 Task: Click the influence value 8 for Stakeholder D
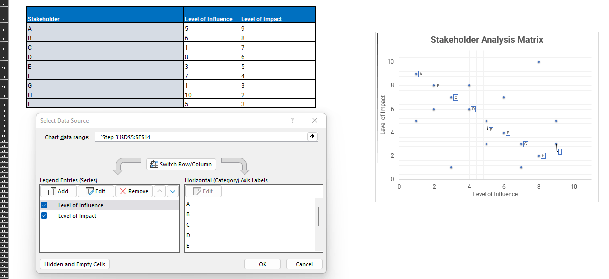click(x=212, y=57)
